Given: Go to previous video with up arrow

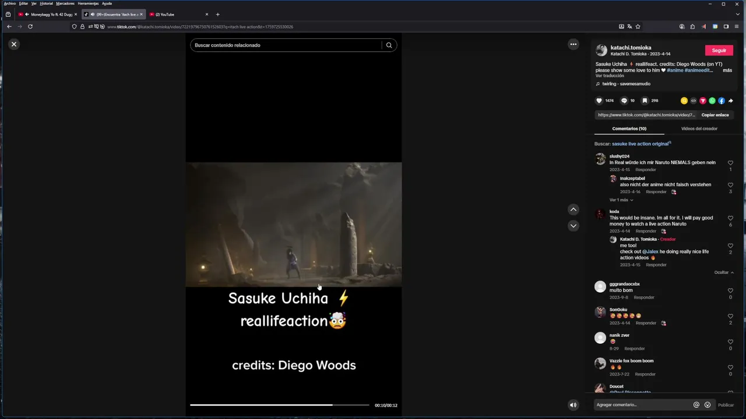Looking at the screenshot, I should tap(573, 210).
